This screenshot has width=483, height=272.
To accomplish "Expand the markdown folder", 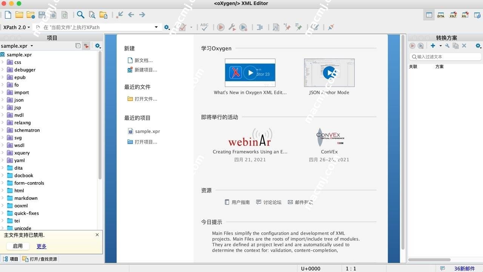I will pos(3,198).
